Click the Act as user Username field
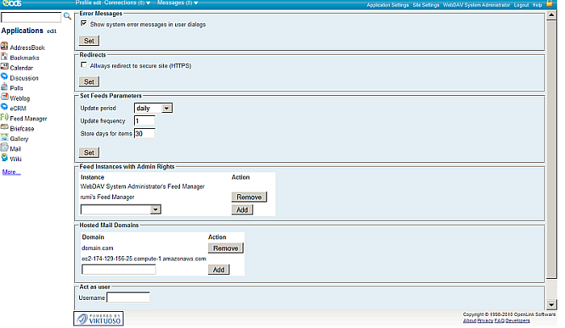The height and width of the screenshot is (328, 565). 128,297
